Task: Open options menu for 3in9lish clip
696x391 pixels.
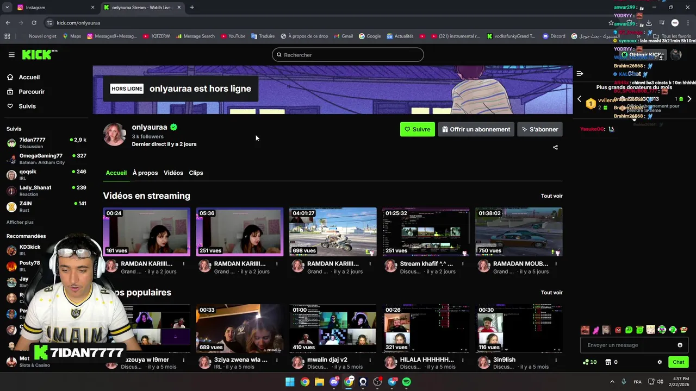Action: (556, 360)
